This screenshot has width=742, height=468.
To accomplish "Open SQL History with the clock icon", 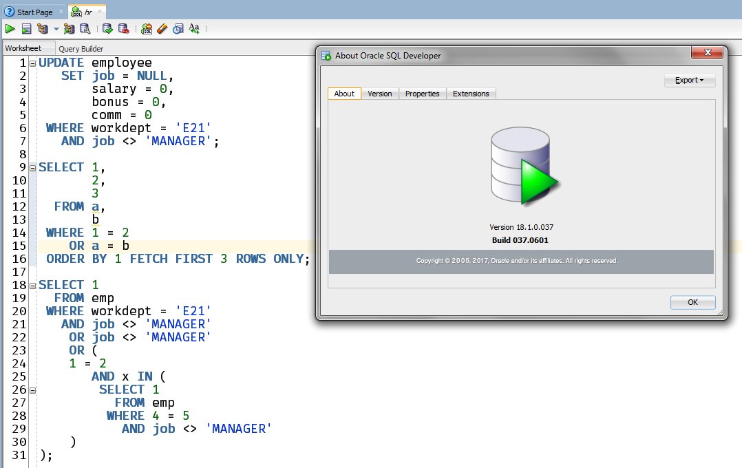I will [178, 29].
